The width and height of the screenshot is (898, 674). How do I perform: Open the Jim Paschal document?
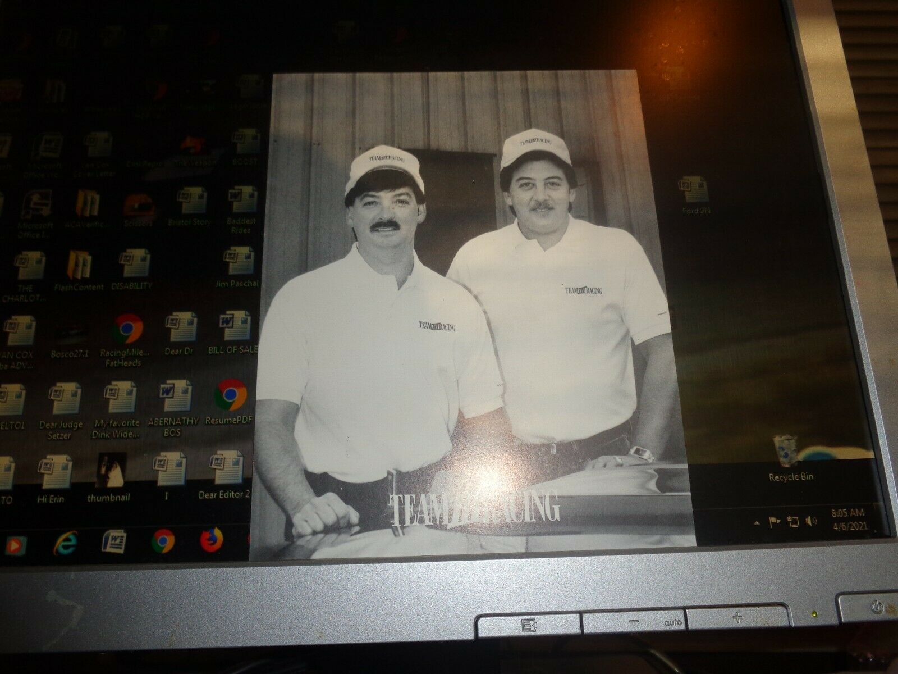238,267
